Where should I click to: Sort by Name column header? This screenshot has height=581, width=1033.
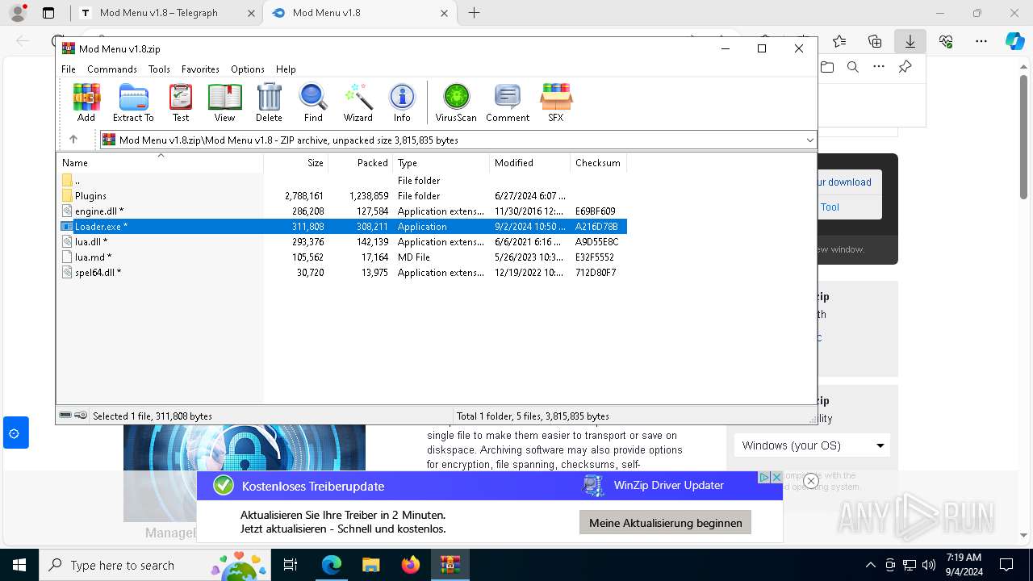pos(160,162)
